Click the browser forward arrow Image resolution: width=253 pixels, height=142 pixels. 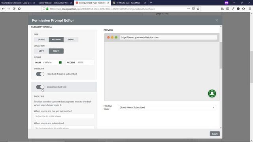click(9, 9)
